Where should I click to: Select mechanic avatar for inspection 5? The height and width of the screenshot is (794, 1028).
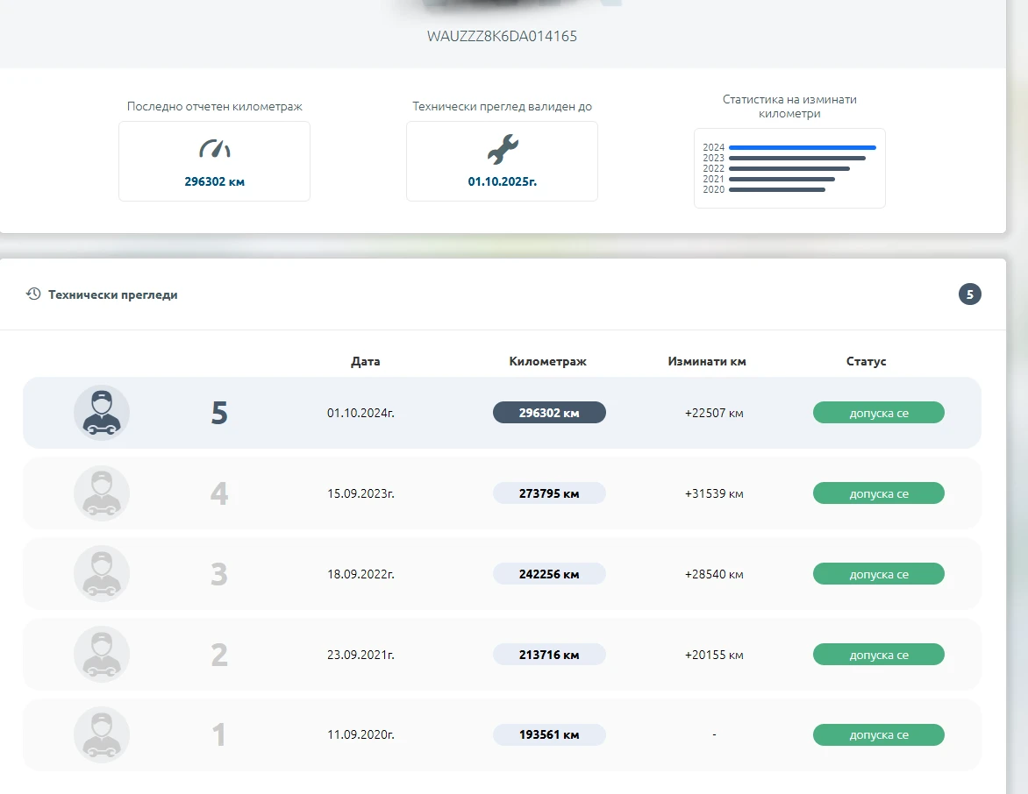(x=102, y=413)
